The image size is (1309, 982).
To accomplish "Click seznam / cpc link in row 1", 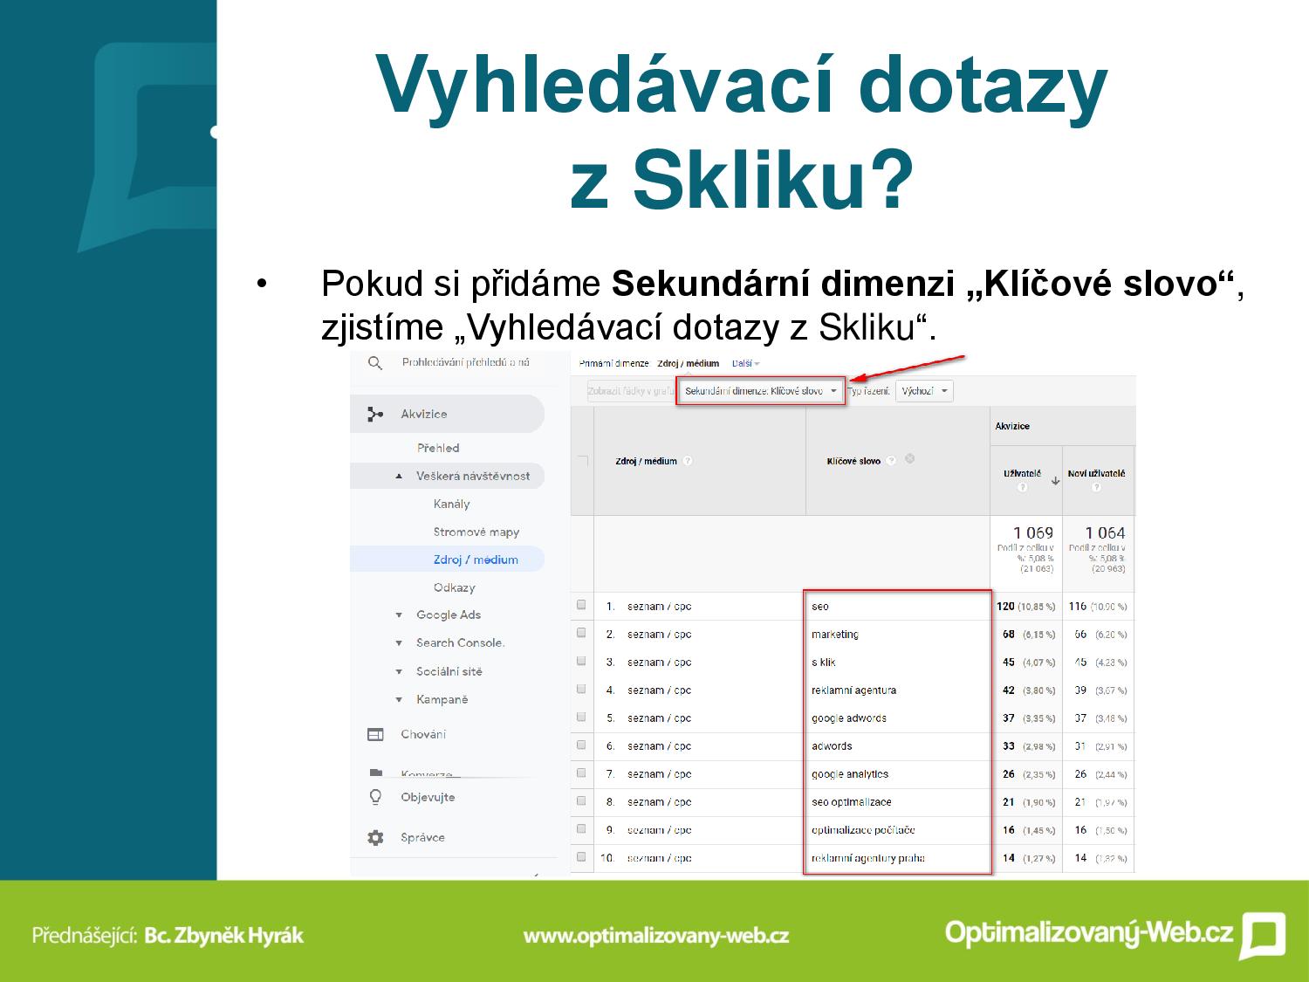I will (x=659, y=606).
